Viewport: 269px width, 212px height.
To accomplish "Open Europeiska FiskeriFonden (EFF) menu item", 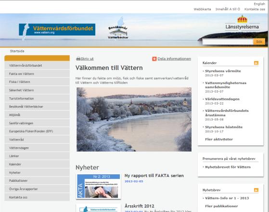I will [x=37, y=131].
